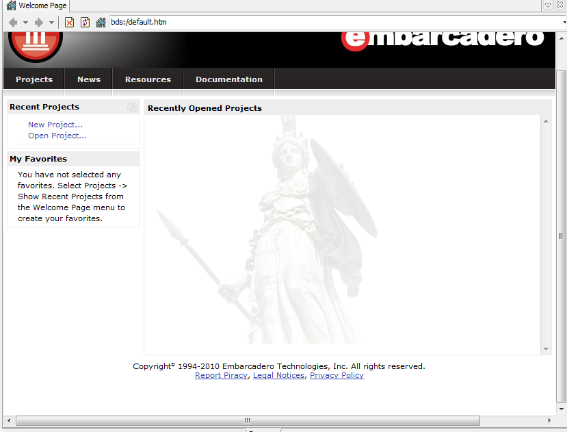
Task: Click the page scrollbar up arrow
Action: pyautogui.click(x=562, y=38)
